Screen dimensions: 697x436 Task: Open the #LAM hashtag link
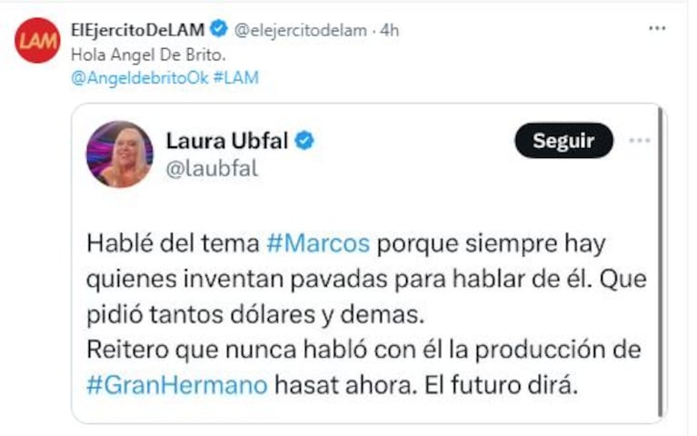click(236, 78)
